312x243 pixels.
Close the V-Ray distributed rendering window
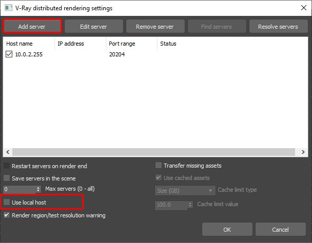pyautogui.click(x=304, y=8)
